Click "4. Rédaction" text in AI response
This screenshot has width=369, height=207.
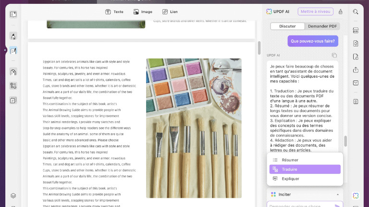(x=282, y=140)
